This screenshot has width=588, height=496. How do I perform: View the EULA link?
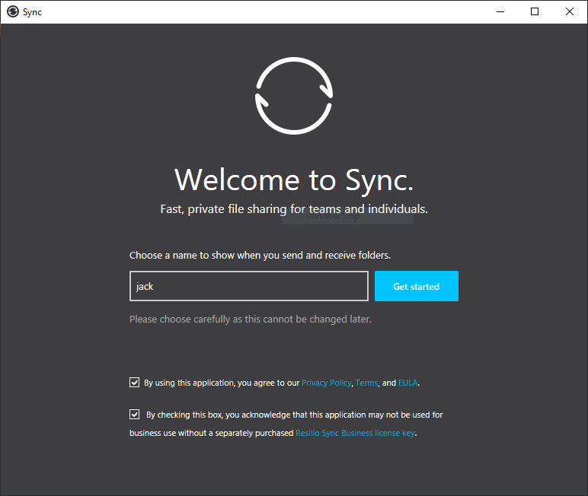pos(407,383)
